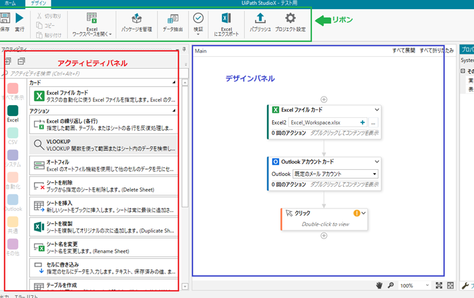Run the project with 実行 play icon
Viewport: 474px width, 298px height.
click(x=20, y=18)
